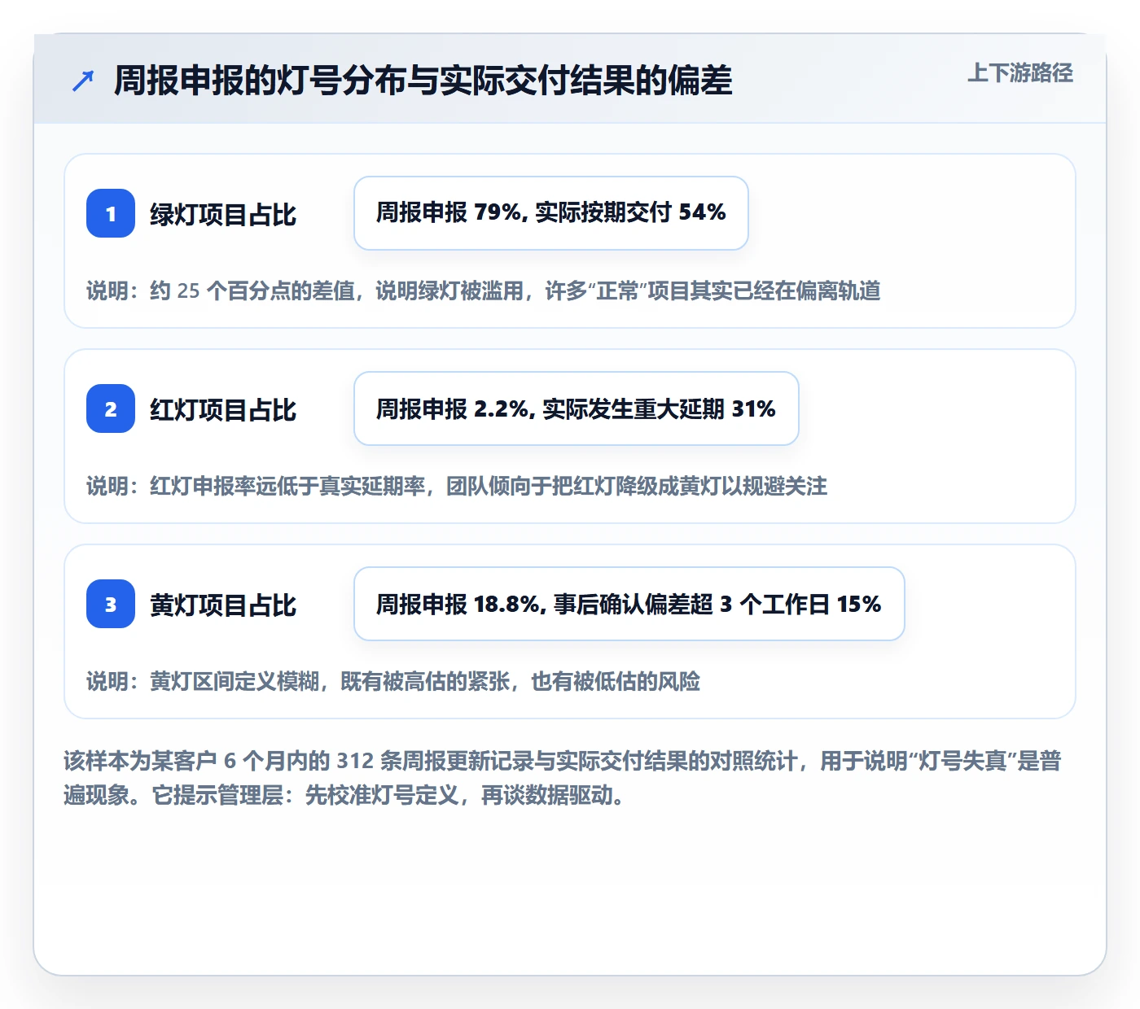Click the 周报申报 79% value pill
This screenshot has width=1140, height=1009.
[551, 213]
